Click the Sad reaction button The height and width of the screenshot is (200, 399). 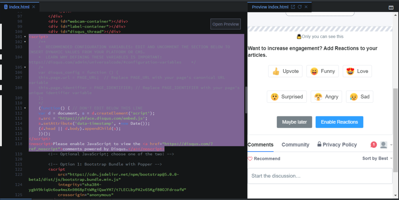click(x=359, y=97)
